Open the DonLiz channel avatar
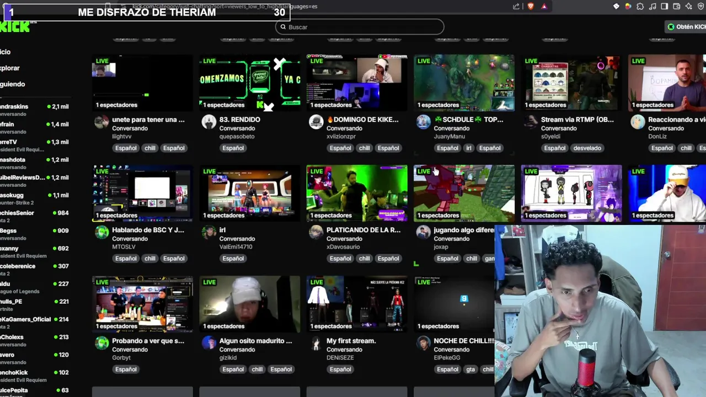The height and width of the screenshot is (397, 706). coord(638,122)
